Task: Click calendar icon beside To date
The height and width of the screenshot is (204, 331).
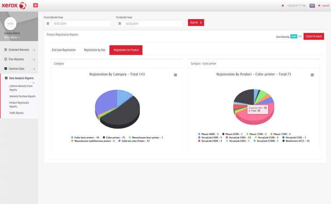Action: pos(120,23)
